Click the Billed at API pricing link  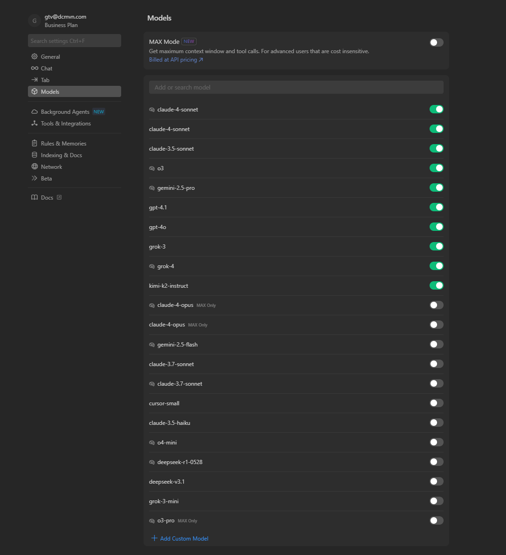pyautogui.click(x=176, y=60)
